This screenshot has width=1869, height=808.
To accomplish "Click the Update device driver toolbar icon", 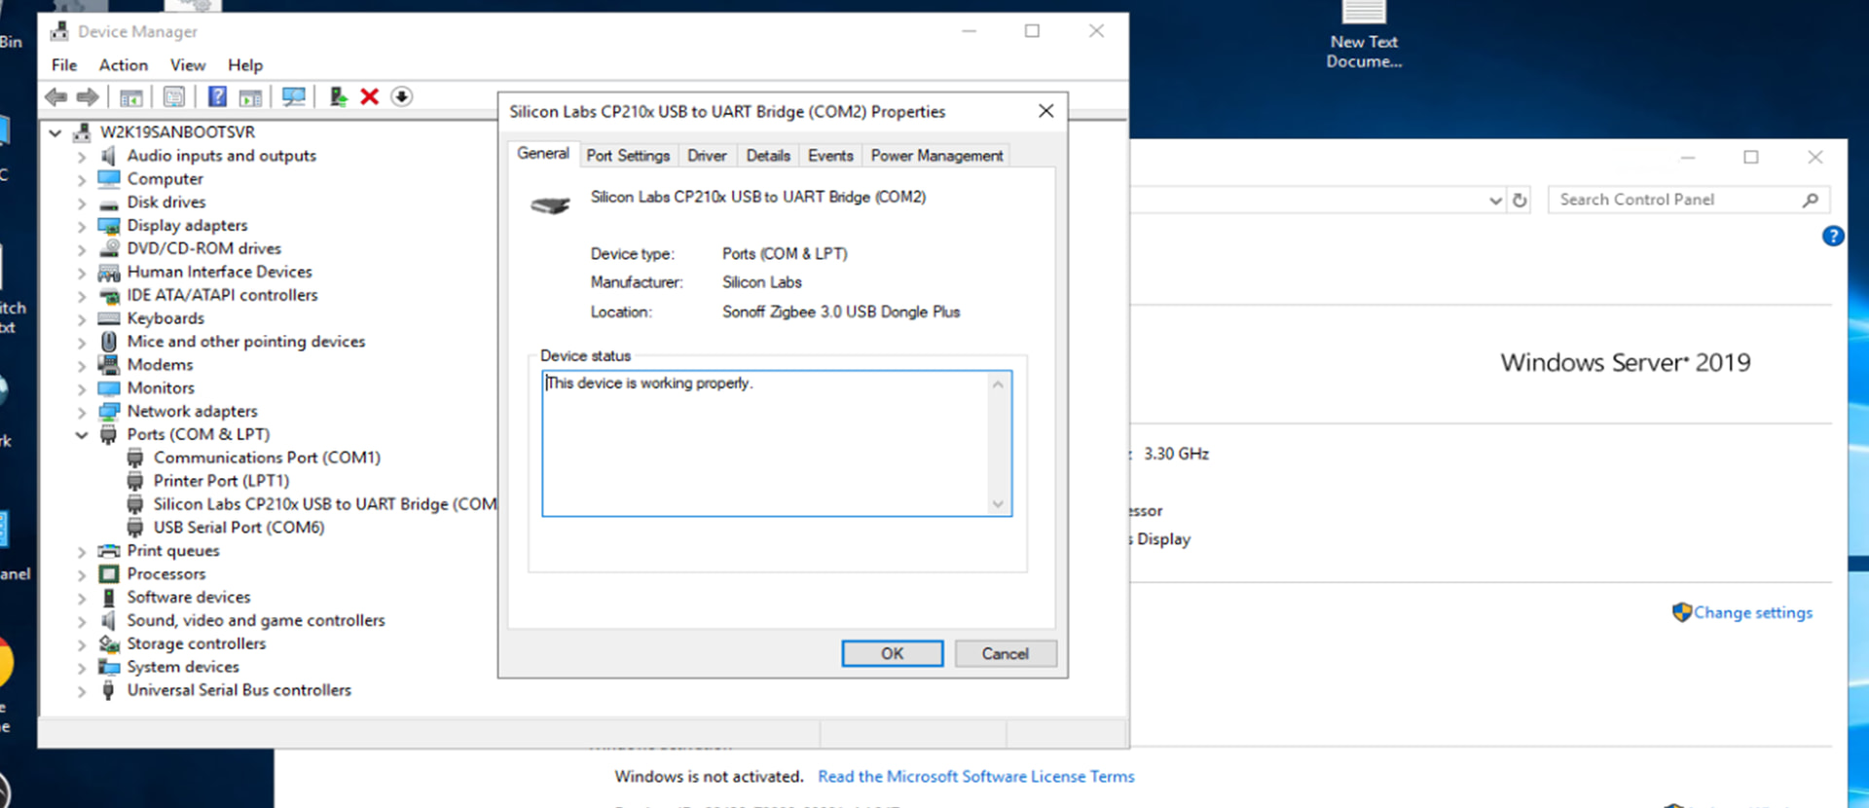I will coord(338,96).
